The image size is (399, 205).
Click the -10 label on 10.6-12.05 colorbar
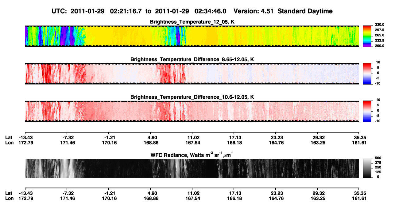tap(378, 121)
